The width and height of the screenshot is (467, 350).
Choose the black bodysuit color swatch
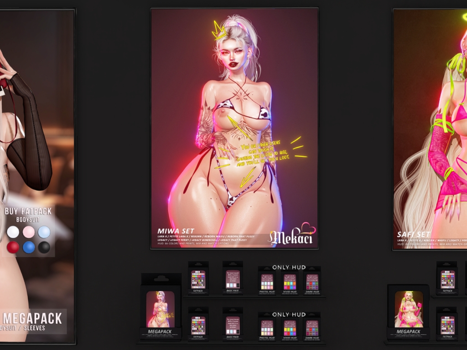point(44,247)
